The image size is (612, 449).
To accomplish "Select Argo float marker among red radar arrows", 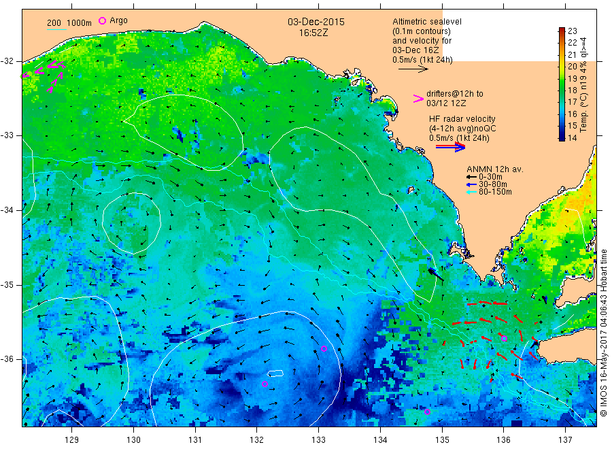I will [x=504, y=339].
